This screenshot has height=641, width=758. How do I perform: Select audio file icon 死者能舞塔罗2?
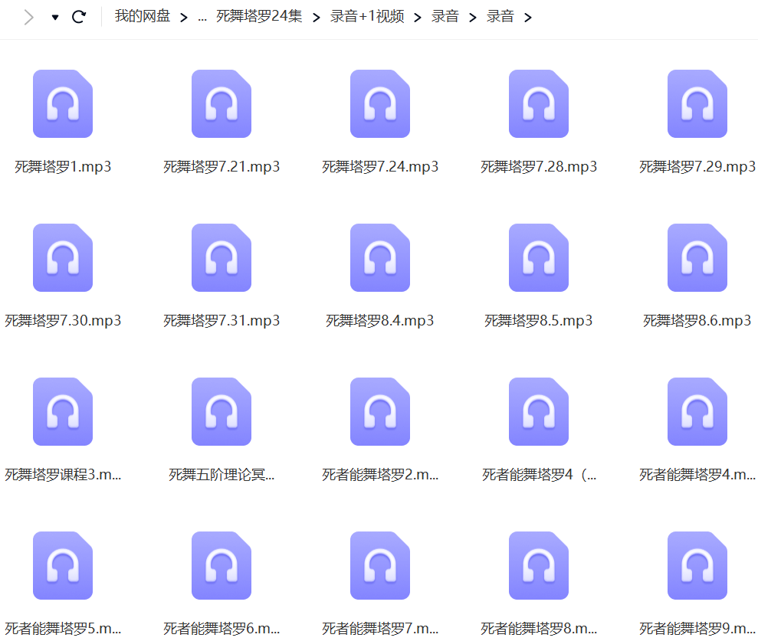coord(380,411)
